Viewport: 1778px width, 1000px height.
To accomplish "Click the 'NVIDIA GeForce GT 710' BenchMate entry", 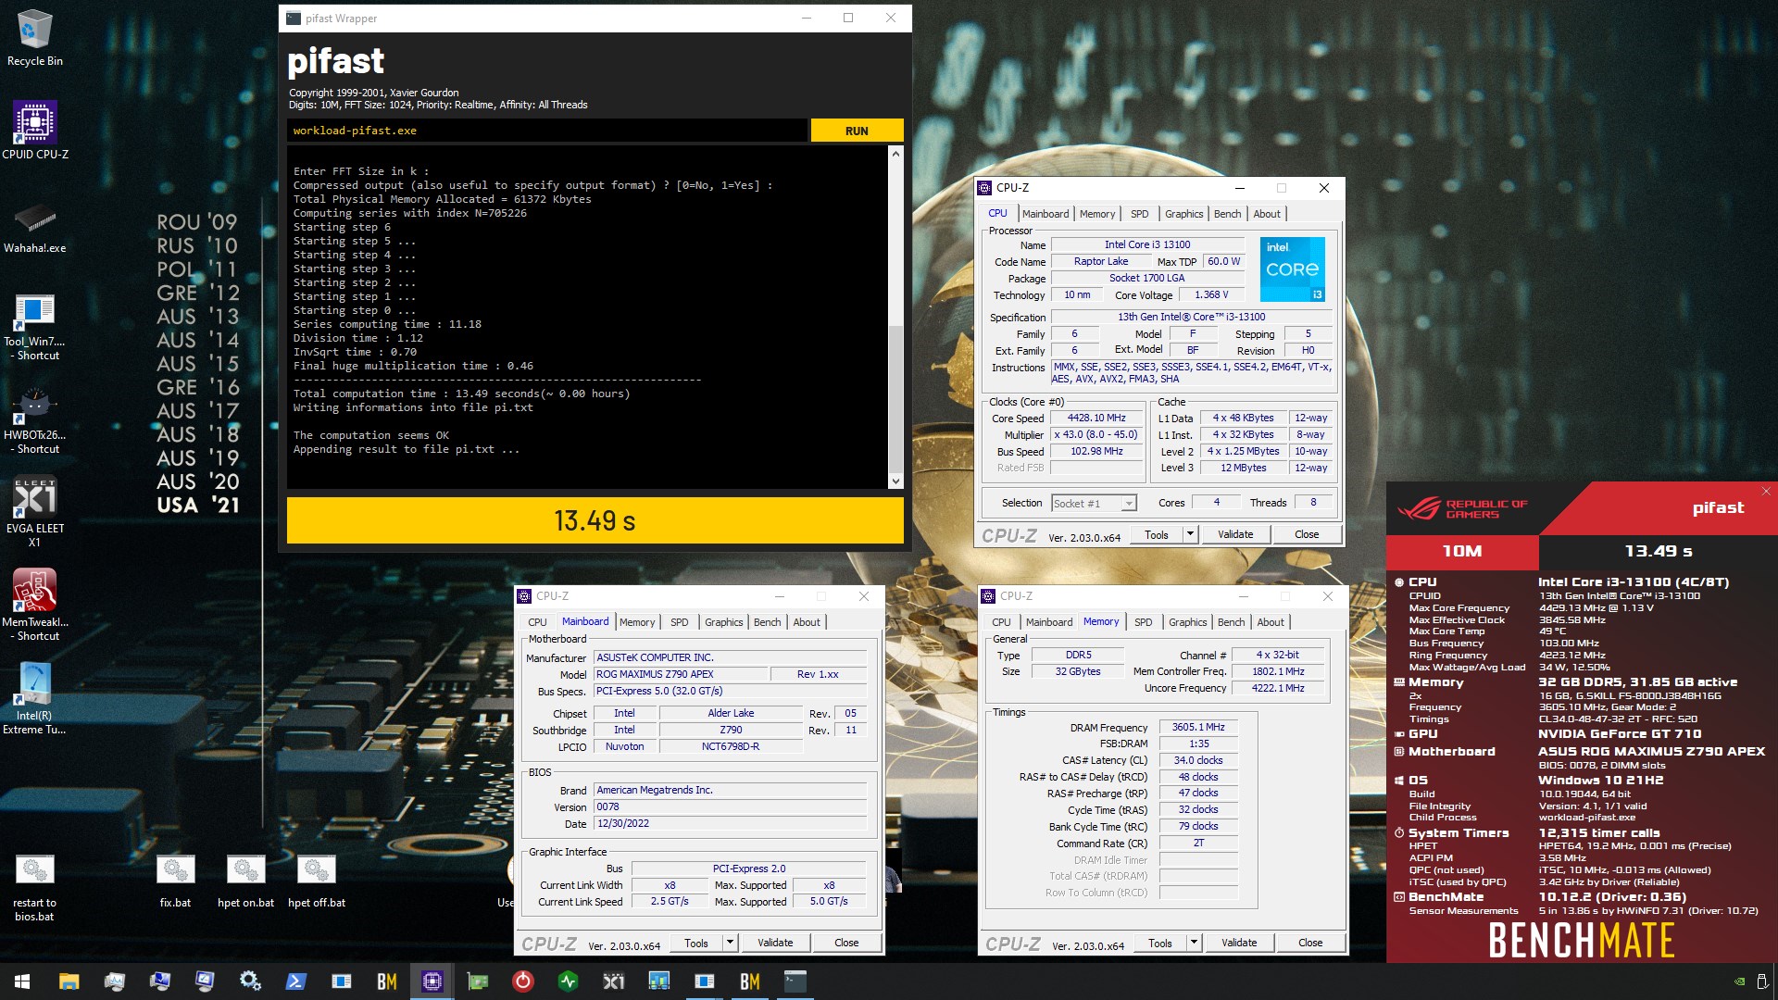I will point(1620,733).
